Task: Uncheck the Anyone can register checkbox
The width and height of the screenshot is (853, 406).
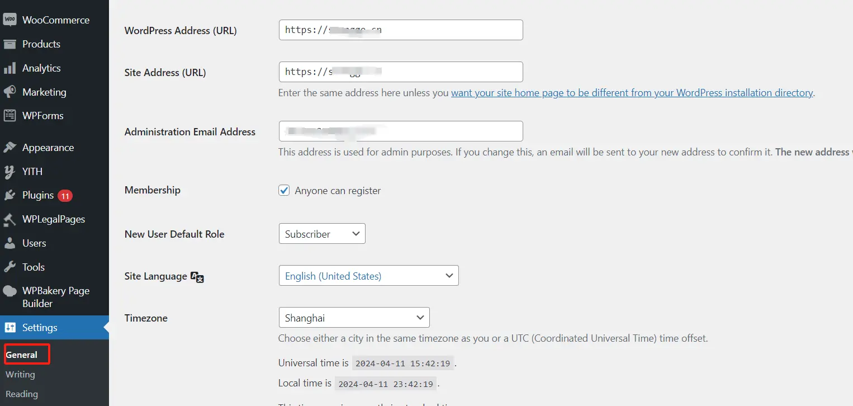Action: [x=284, y=191]
